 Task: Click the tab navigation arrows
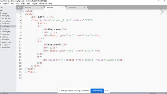(19, 7)
